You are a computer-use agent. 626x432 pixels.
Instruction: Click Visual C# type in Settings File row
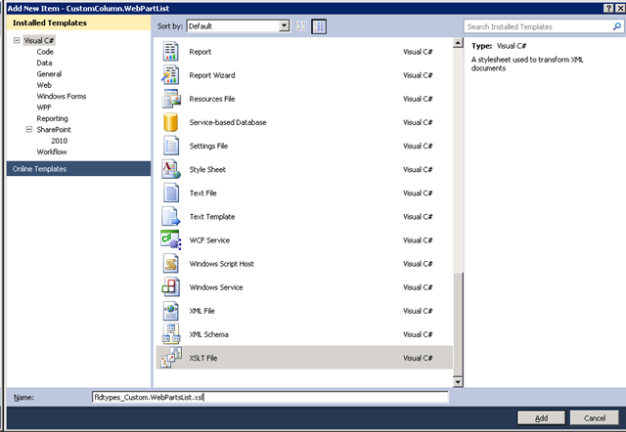[418, 146]
